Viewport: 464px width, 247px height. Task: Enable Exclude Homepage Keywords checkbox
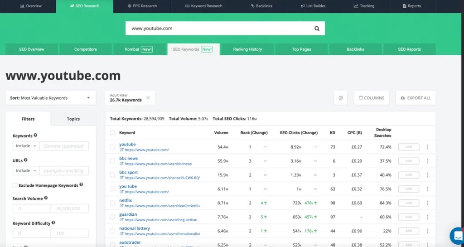(x=15, y=185)
